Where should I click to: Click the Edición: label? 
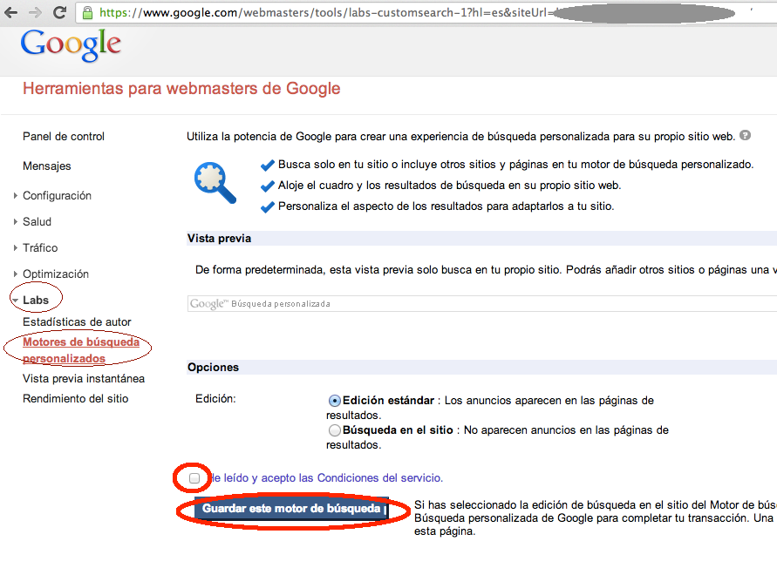(215, 399)
